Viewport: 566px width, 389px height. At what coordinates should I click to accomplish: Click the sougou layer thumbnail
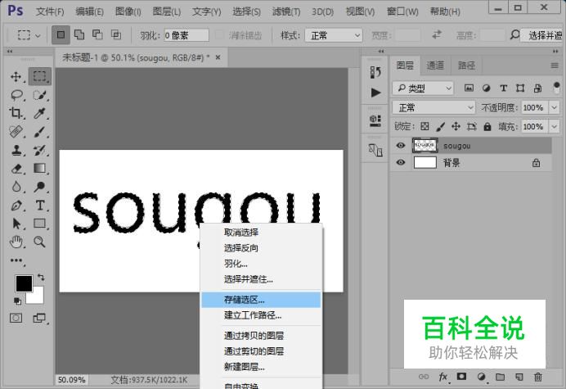[424, 145]
